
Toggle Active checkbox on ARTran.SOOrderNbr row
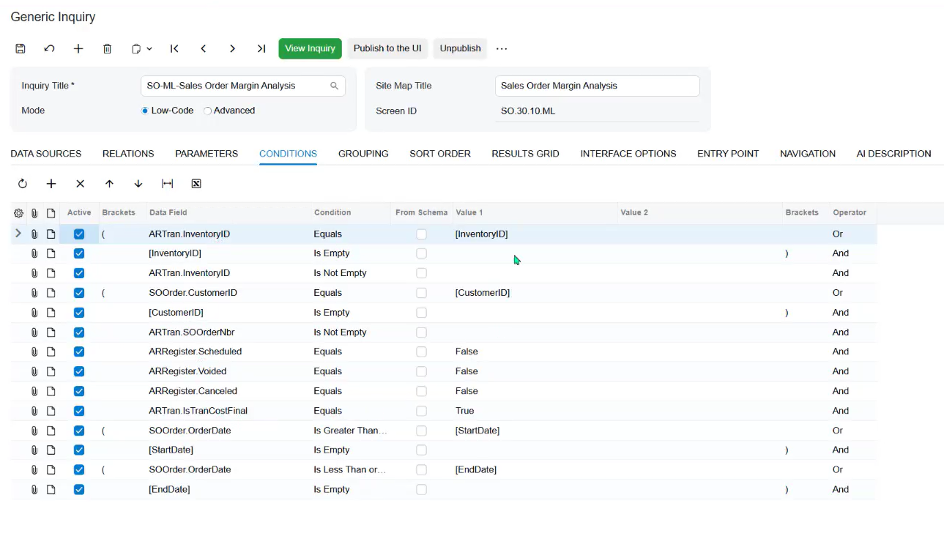click(79, 332)
